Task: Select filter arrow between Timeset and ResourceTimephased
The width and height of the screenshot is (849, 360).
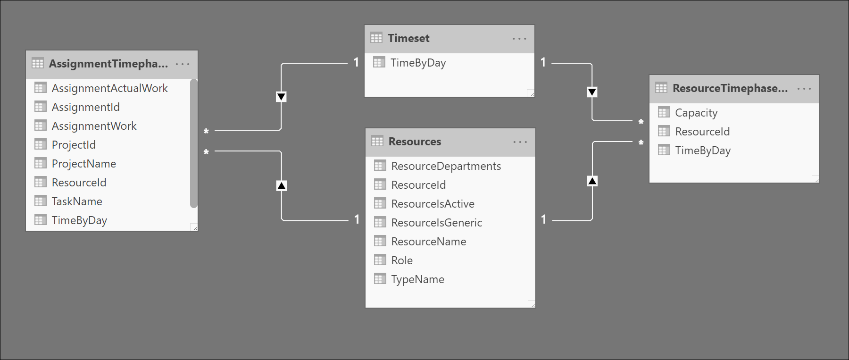Action: click(592, 92)
